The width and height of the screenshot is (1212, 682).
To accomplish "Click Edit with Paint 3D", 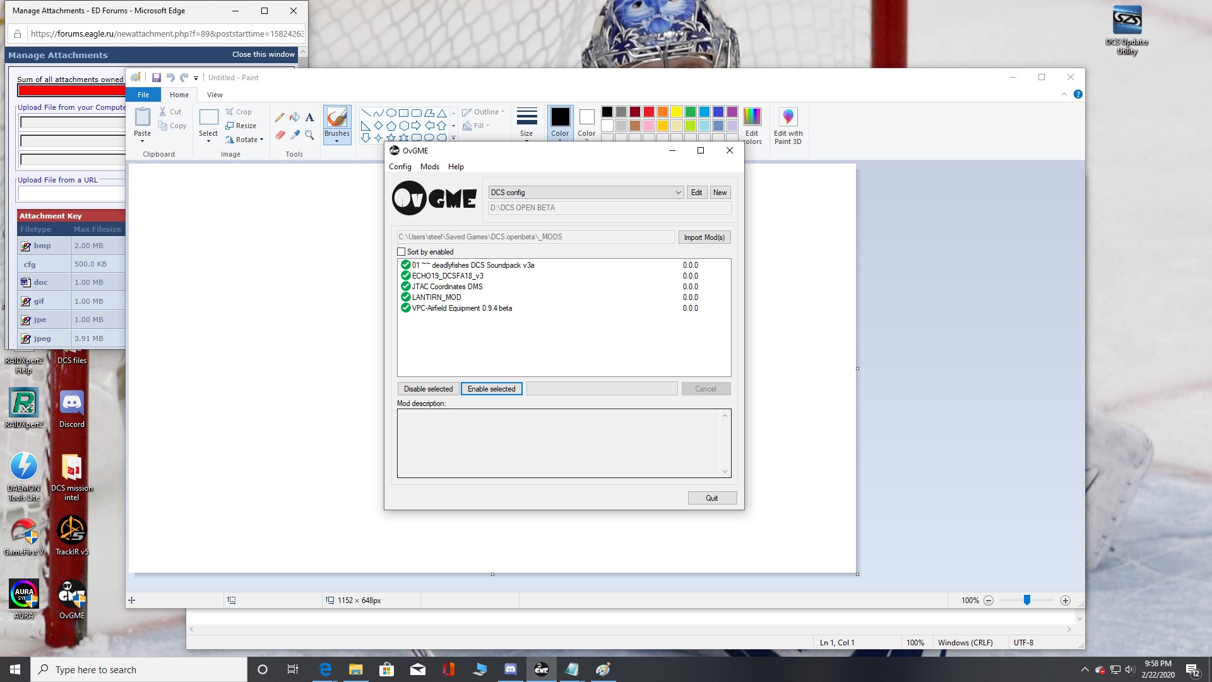I will (788, 126).
